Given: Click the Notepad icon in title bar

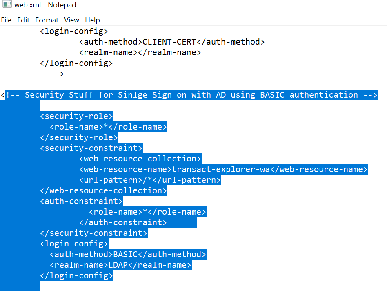Looking at the screenshot, I should tap(7, 5).
